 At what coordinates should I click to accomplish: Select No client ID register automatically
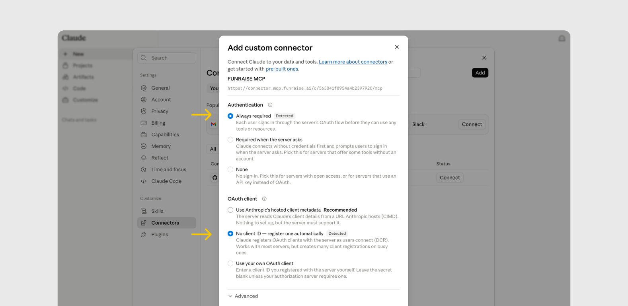[230, 233]
